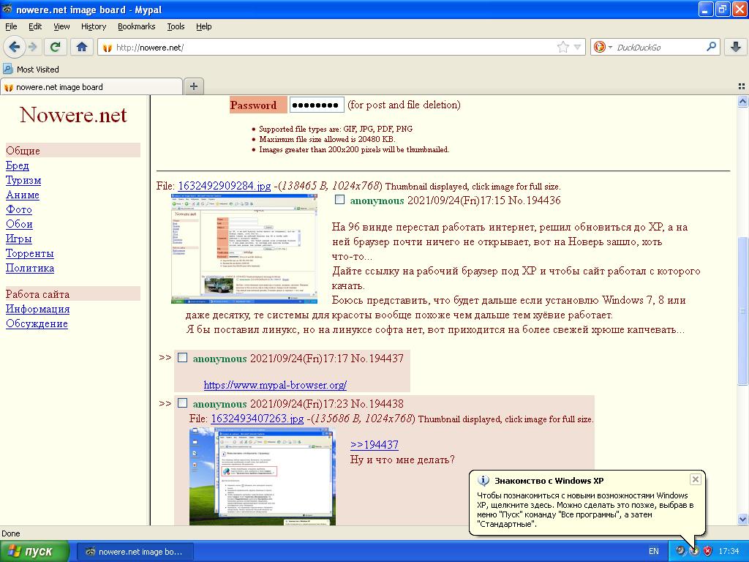Click the Windows XP tour balloon text
749x562 pixels.
(585, 509)
